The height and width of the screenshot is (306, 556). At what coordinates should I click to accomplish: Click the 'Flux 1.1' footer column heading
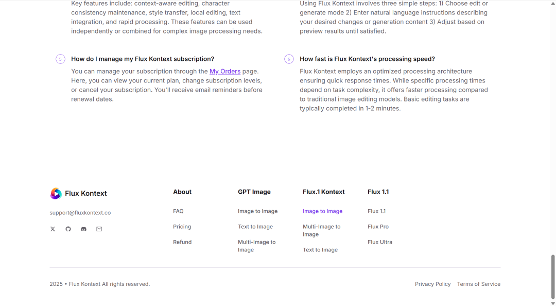pos(378,192)
